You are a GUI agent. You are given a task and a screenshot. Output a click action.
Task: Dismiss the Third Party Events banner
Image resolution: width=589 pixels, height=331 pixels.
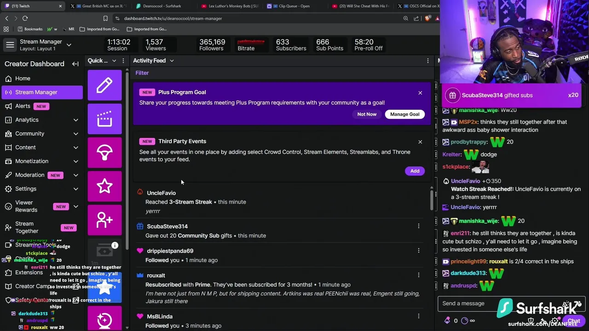(x=420, y=142)
